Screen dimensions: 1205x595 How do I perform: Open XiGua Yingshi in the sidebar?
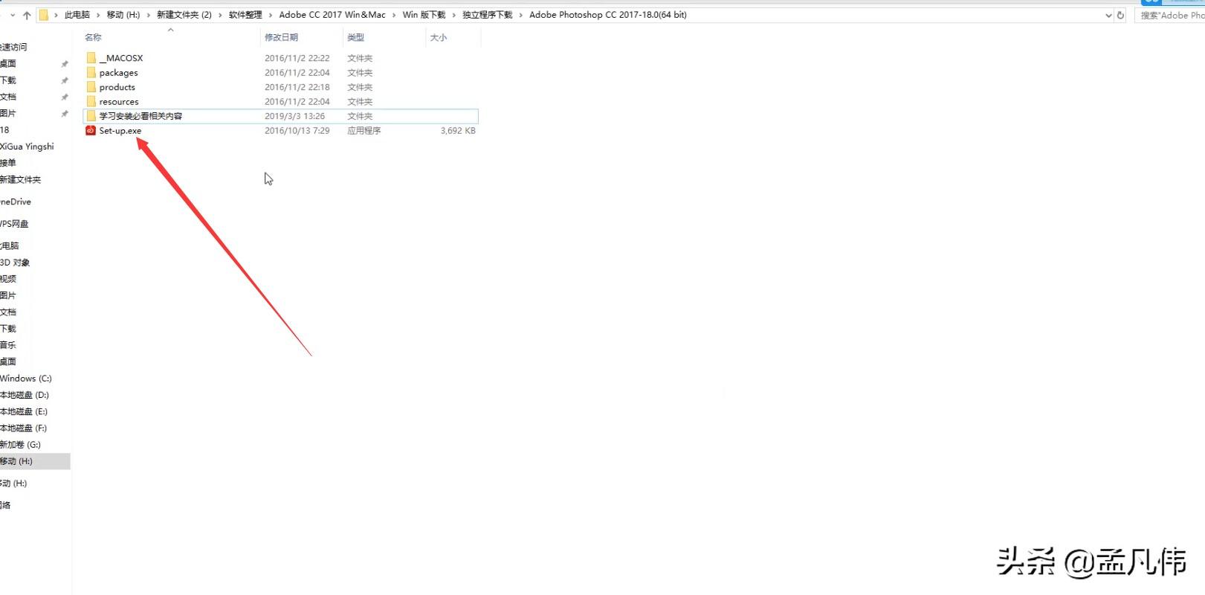(x=27, y=147)
